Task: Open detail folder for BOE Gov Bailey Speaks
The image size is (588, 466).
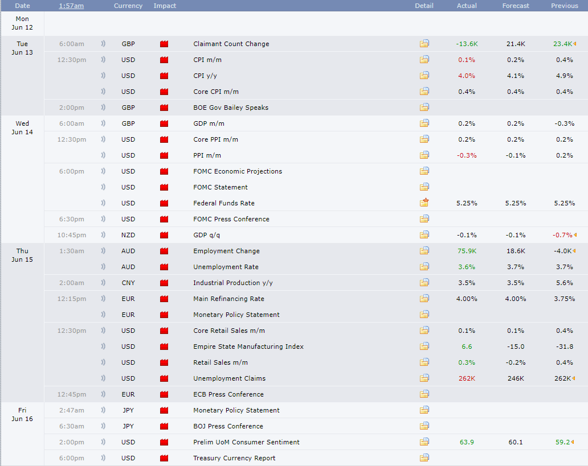Action: (x=424, y=108)
